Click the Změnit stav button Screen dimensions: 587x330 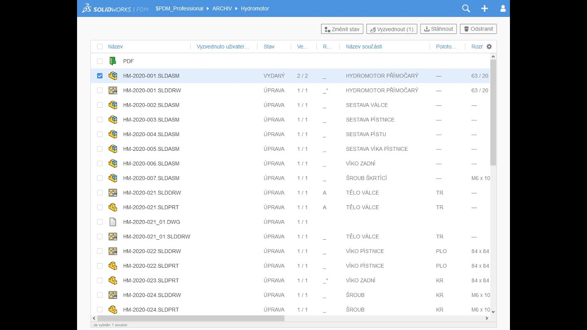point(342,29)
